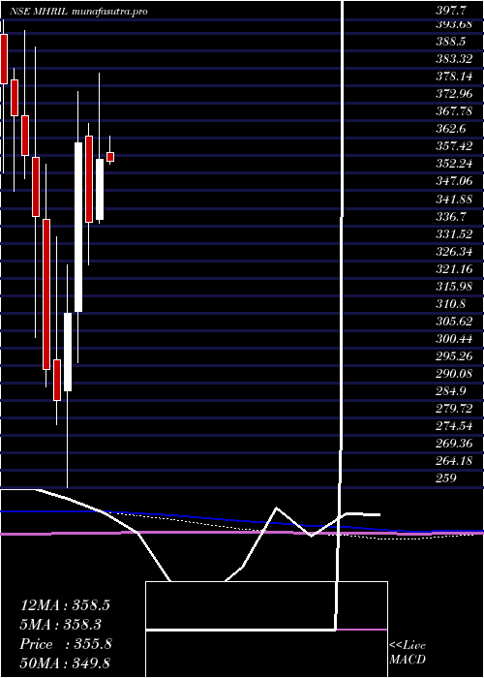Click the 315.98 price axis label
484x678 pixels.
(454, 286)
